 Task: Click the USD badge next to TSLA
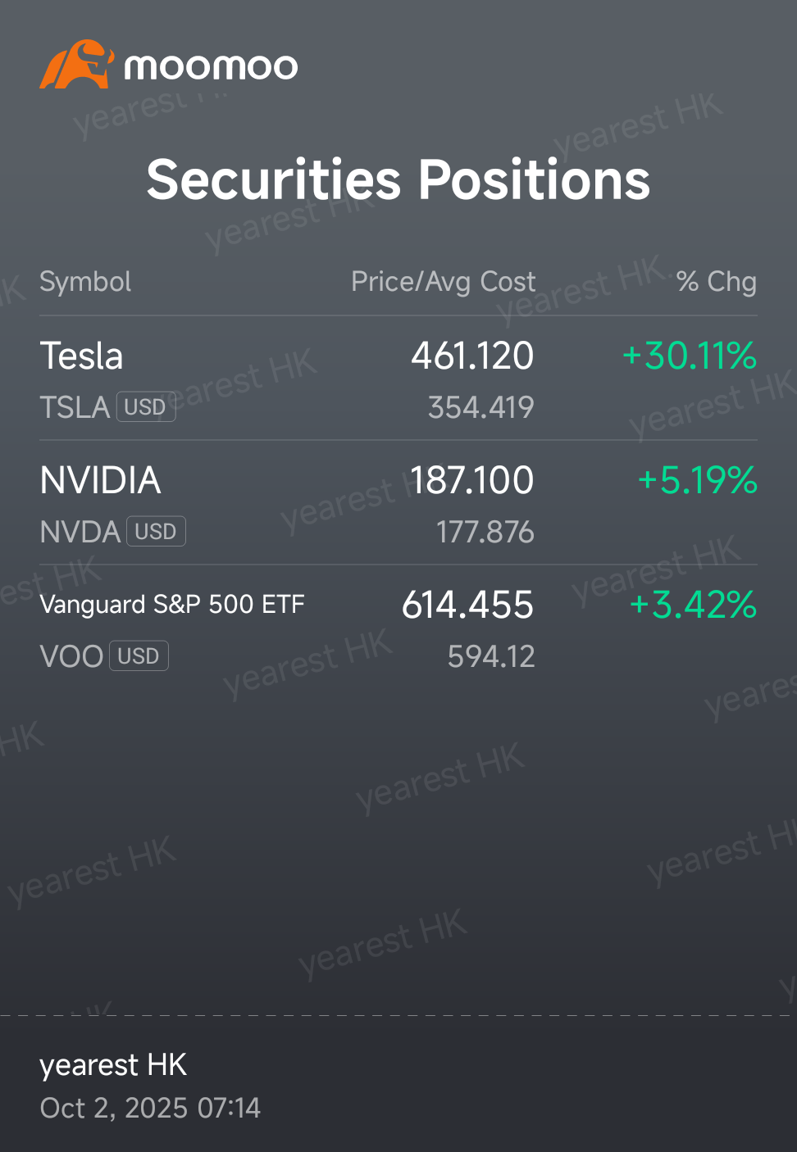click(146, 407)
